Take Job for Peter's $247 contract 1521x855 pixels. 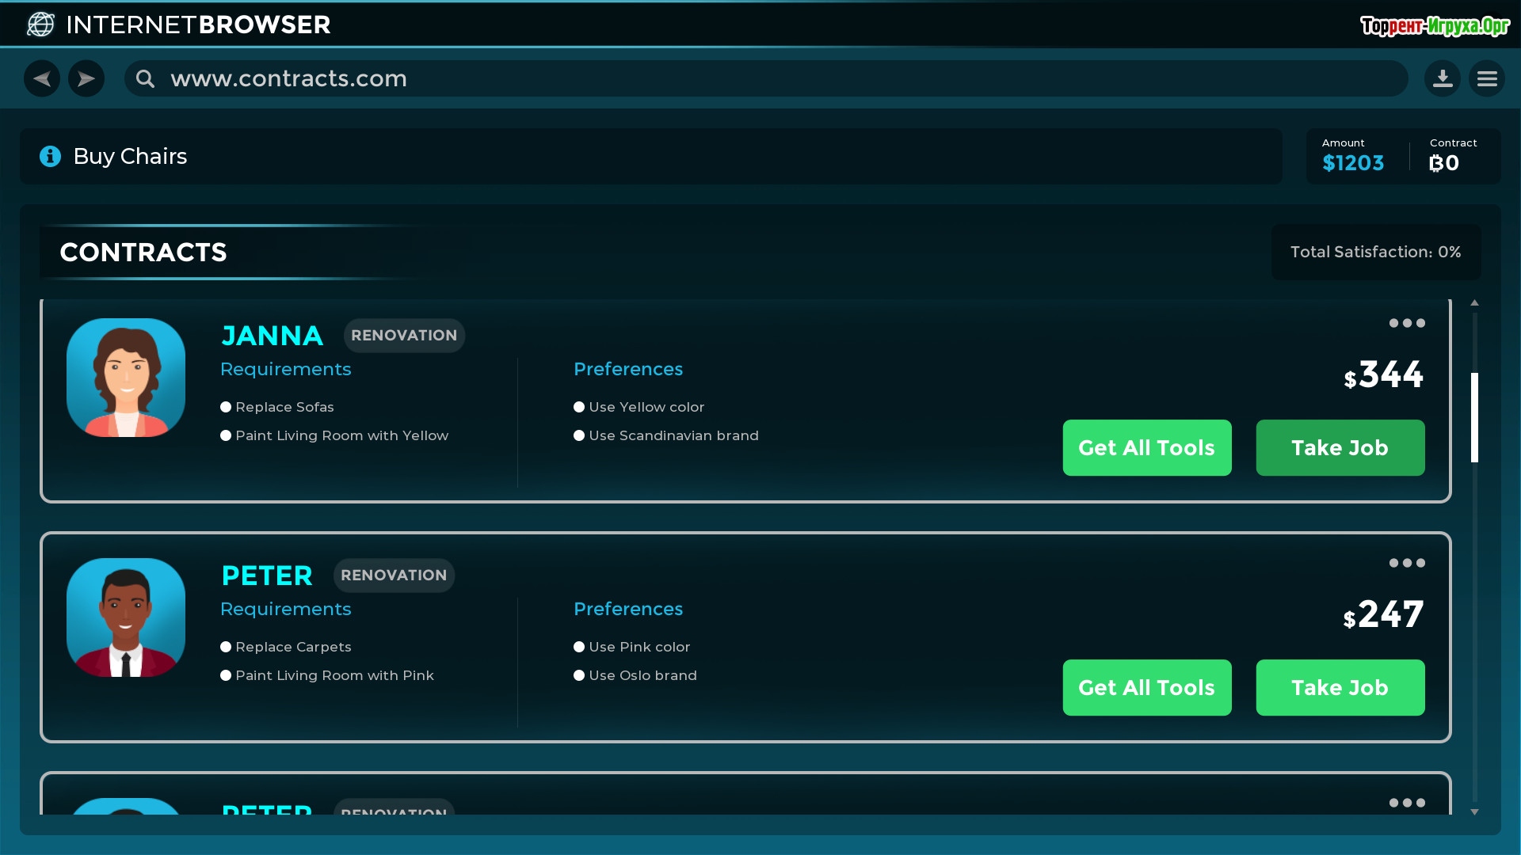tap(1340, 688)
